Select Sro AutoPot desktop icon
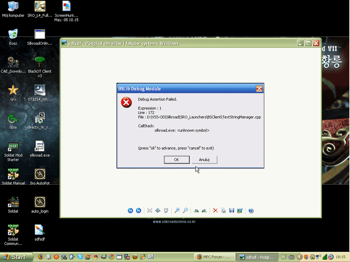The image size is (350, 262). click(40, 177)
